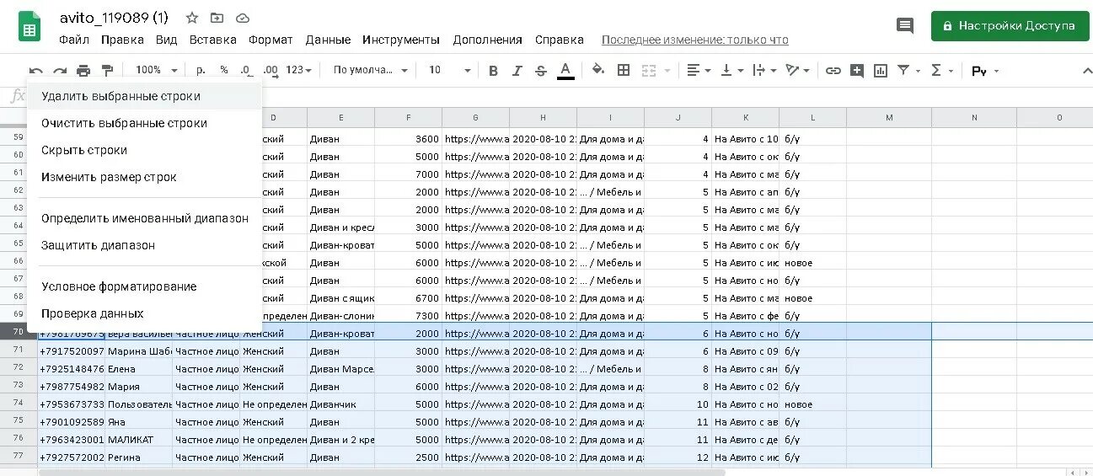Click 'Настройки Доступа' share button
The width and height of the screenshot is (1093, 476).
1009,25
